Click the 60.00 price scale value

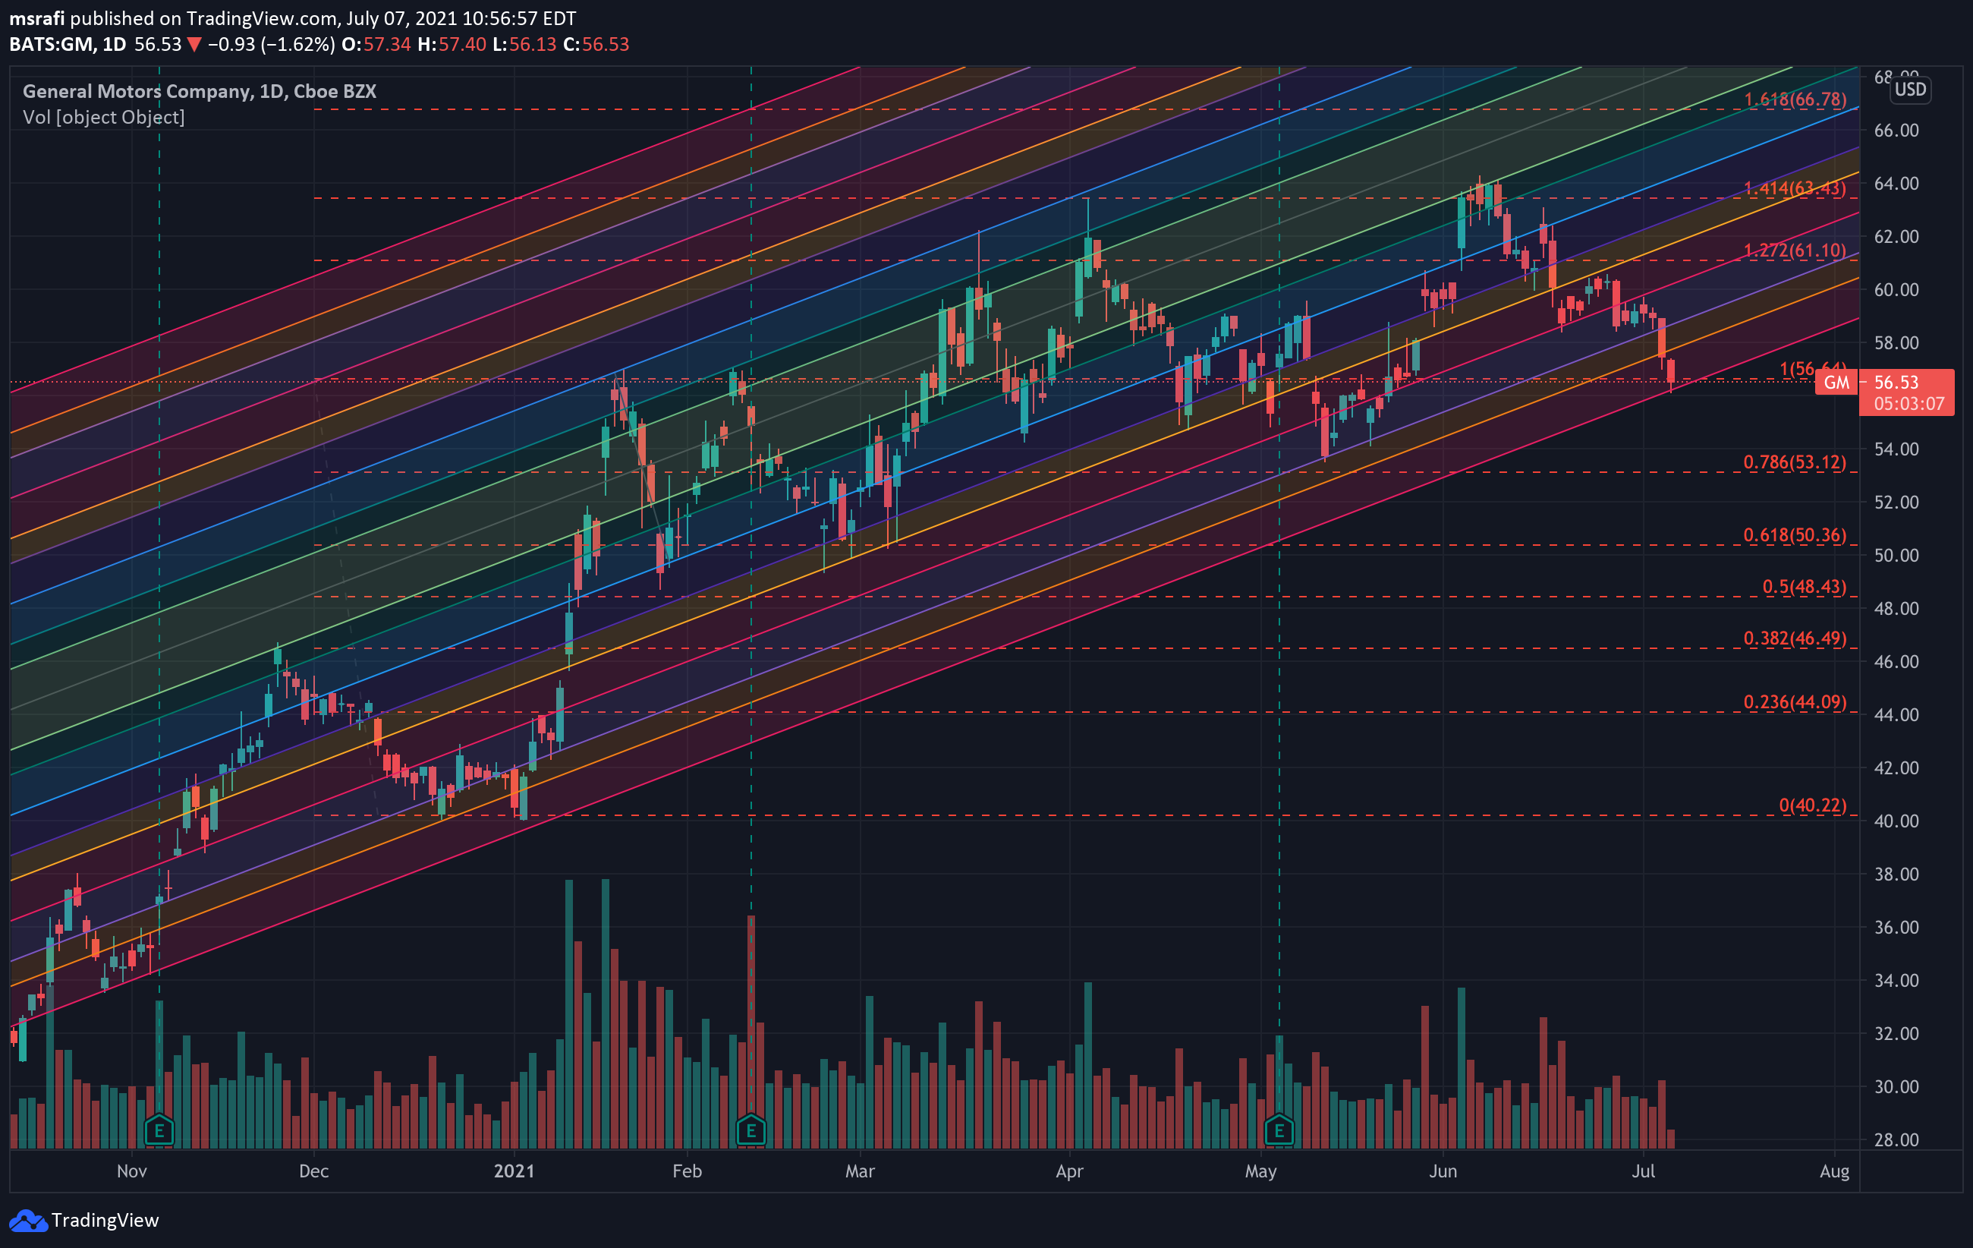(x=1896, y=289)
